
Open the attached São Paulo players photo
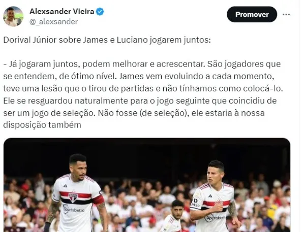(x=147, y=185)
